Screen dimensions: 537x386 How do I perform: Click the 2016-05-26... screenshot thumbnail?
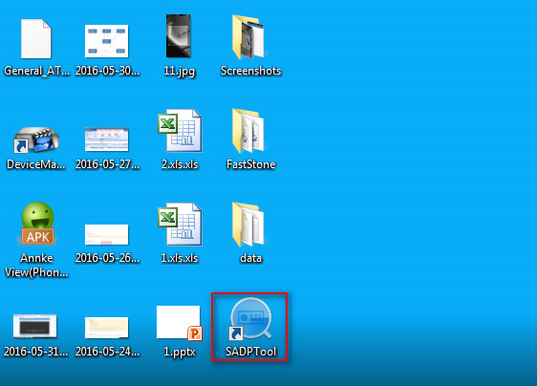pos(106,235)
